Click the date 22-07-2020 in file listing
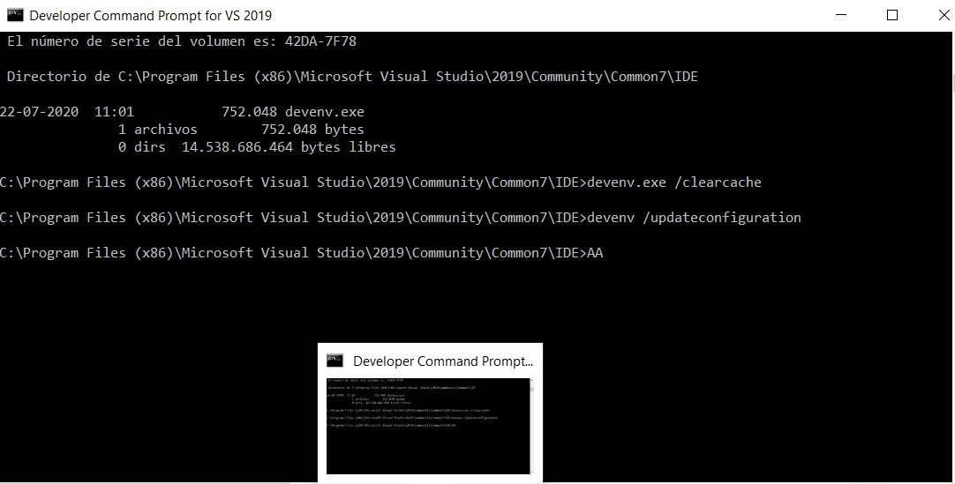Image resolution: width=955 pixels, height=484 pixels. (x=39, y=112)
